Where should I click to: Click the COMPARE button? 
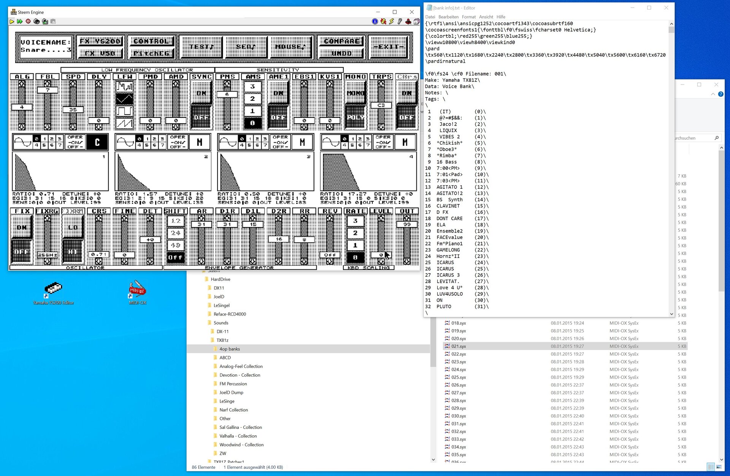(341, 41)
